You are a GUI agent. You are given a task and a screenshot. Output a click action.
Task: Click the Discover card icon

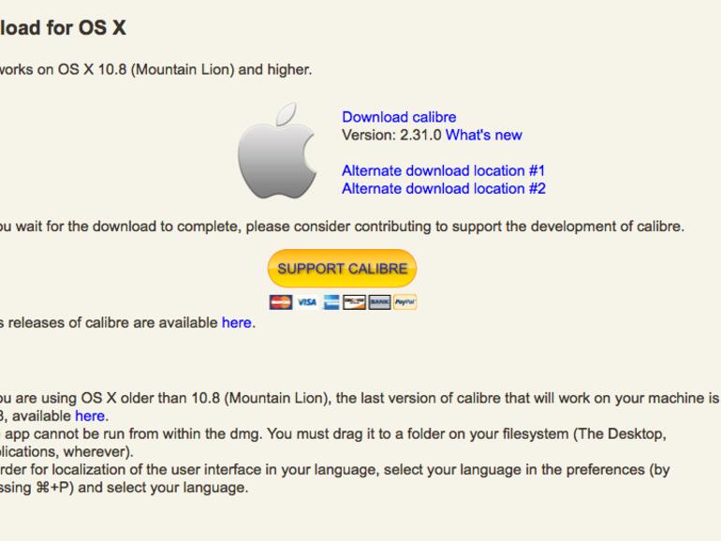click(x=355, y=302)
